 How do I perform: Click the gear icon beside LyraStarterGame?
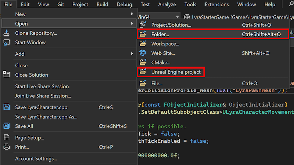(x=187, y=17)
